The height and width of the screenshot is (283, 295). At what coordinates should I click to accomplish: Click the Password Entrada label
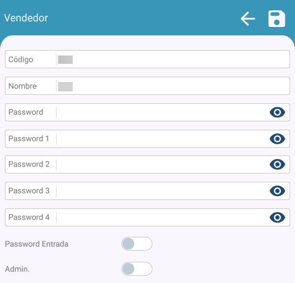click(36, 244)
